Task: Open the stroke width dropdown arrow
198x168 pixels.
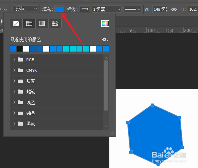Action: click(119, 9)
